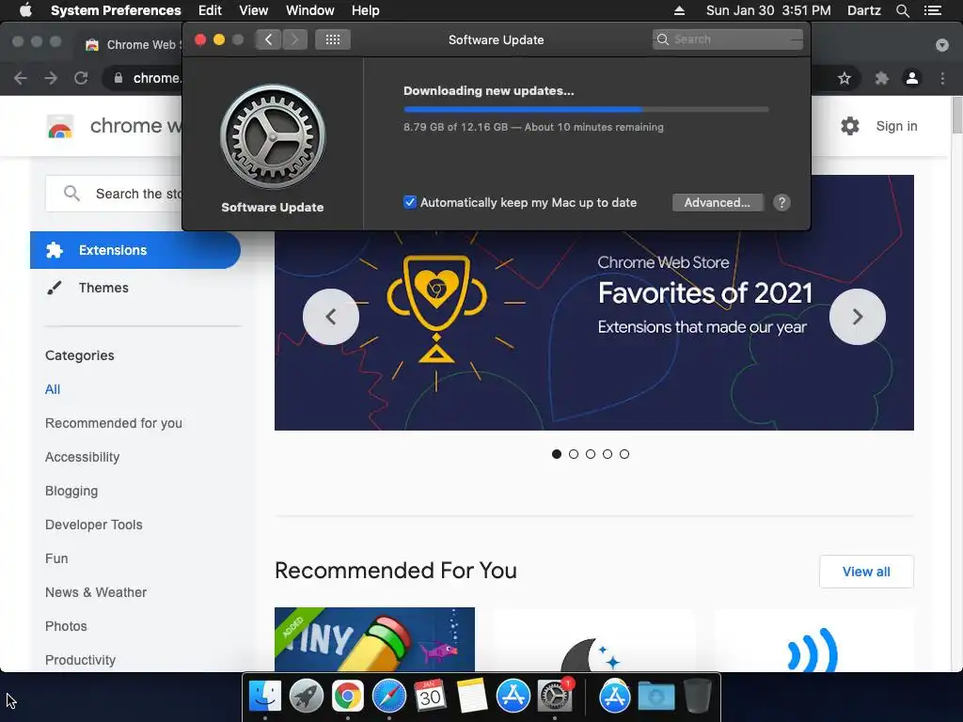This screenshot has width=963, height=722.
Task: Click the Favorites of 2021 banner
Action: (x=594, y=330)
